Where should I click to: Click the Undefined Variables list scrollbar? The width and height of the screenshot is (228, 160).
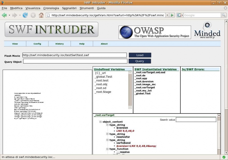(x=130, y=90)
